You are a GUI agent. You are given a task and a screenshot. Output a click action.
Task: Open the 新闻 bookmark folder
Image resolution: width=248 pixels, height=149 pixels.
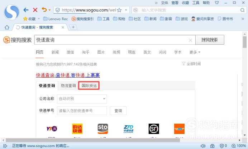(x=151, y=19)
